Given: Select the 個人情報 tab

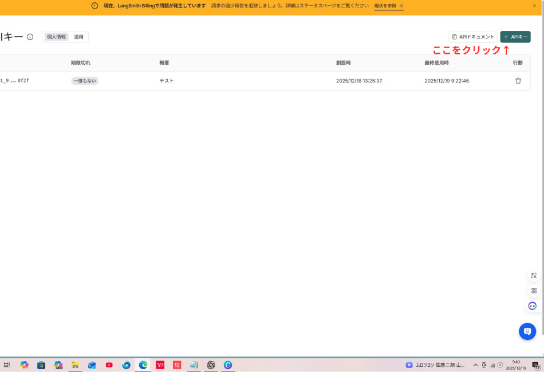Looking at the screenshot, I should click(57, 36).
